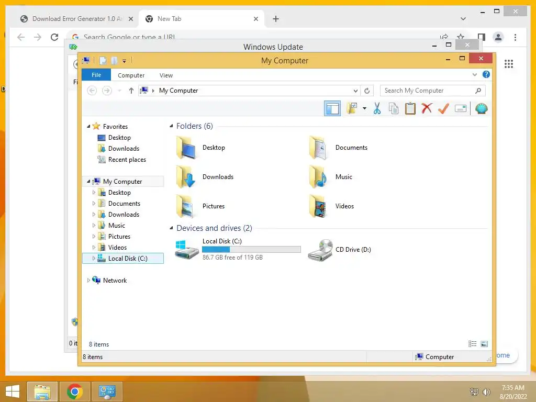Open the View ribbon tab
536x402 pixels.
tap(166, 75)
